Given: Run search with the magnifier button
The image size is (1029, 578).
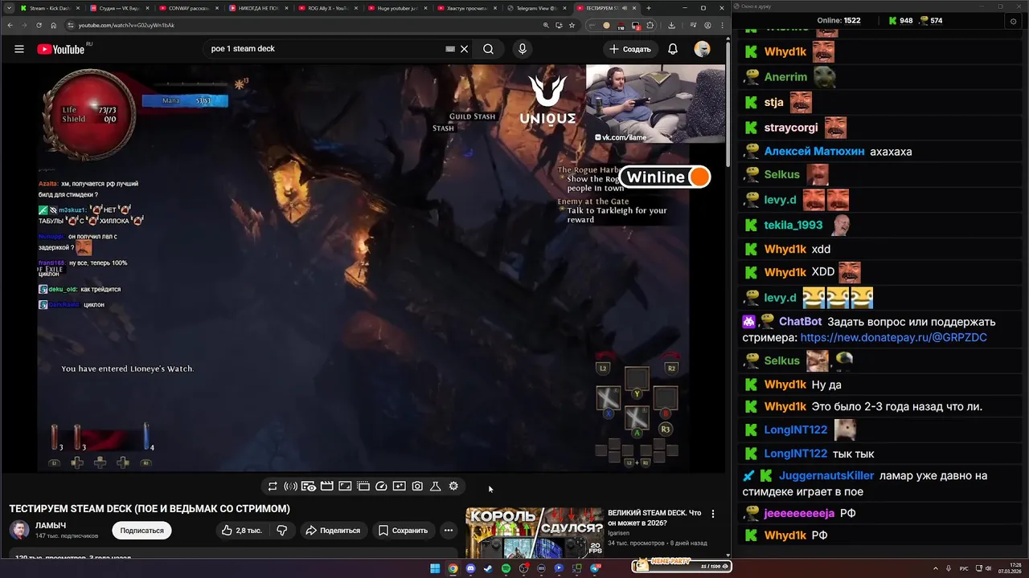Looking at the screenshot, I should [x=488, y=49].
